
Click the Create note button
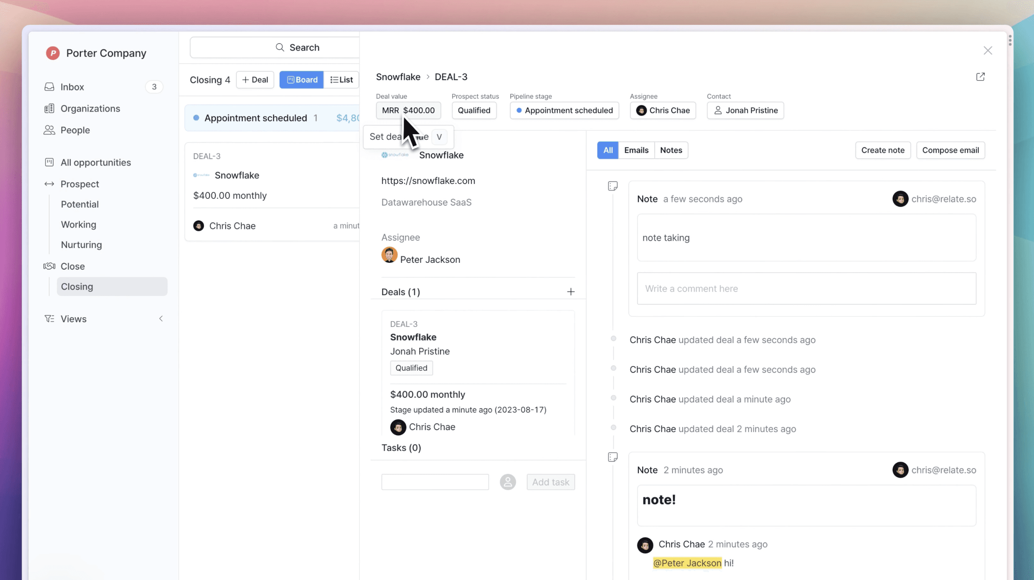tap(882, 150)
